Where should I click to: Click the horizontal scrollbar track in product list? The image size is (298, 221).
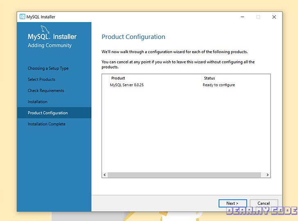tap(184, 175)
